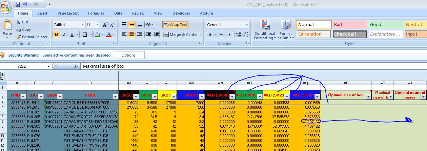Apply the Good cell style
427x151 pixels.
(x=385, y=25)
